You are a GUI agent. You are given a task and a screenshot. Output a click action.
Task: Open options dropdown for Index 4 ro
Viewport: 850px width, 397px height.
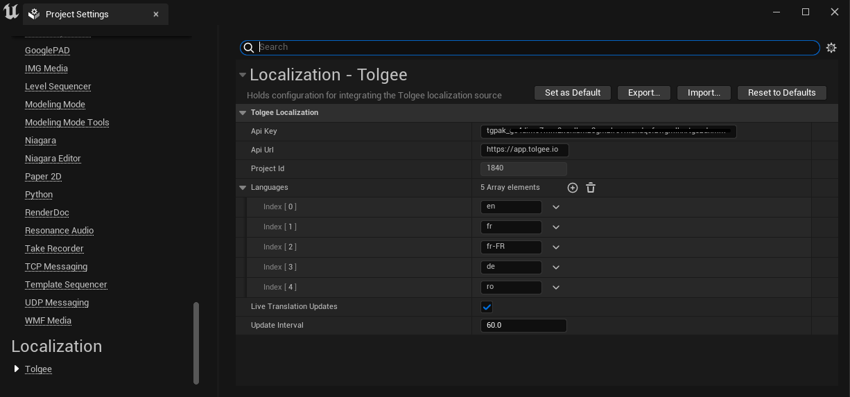[x=555, y=288]
